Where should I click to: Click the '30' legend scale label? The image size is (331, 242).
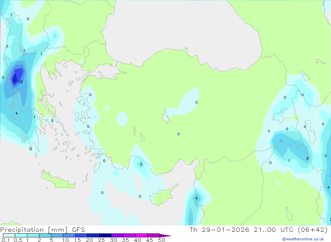click(113, 240)
